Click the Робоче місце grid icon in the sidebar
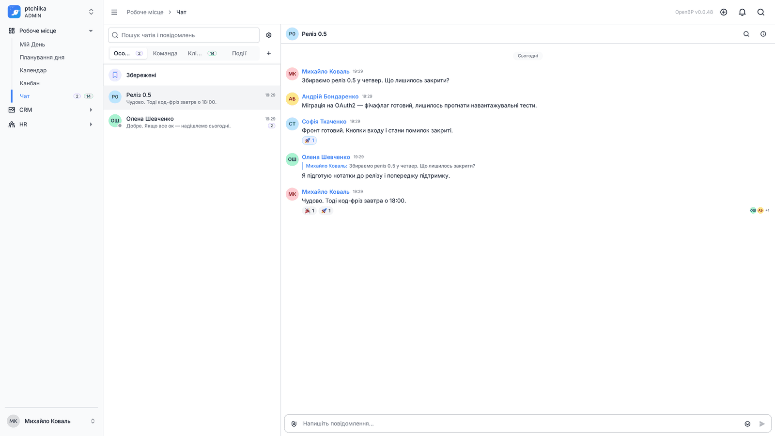 (12, 31)
